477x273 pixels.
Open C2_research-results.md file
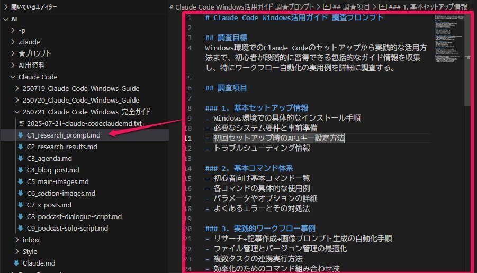[62, 147]
